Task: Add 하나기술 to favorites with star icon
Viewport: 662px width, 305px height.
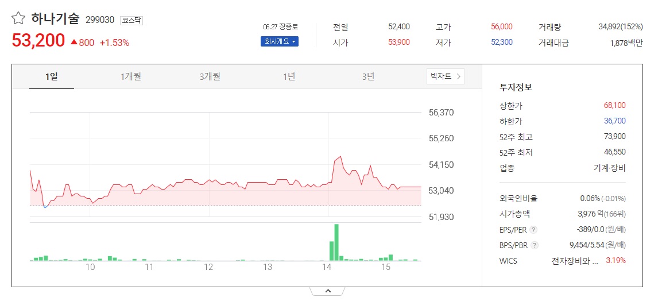Action: (x=18, y=18)
